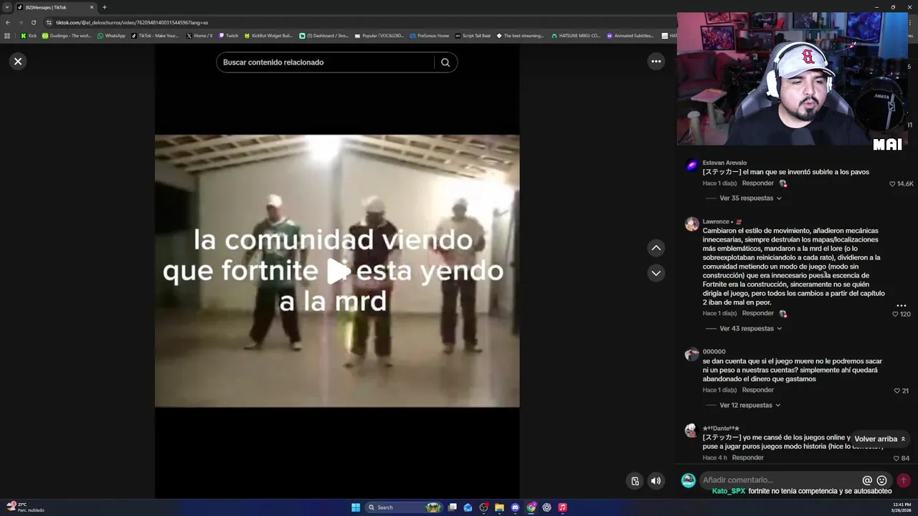Open Discord from the taskbar
Screen dimensions: 918x516
515,507
